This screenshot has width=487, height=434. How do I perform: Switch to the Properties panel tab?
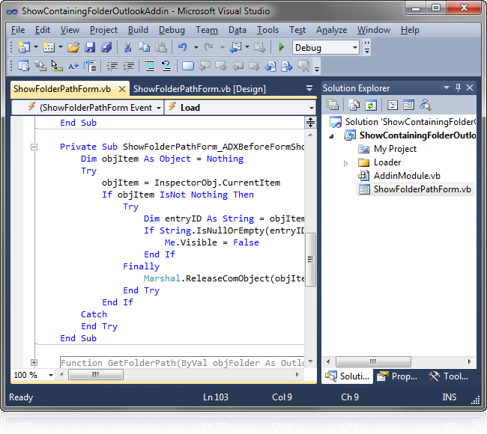[399, 376]
